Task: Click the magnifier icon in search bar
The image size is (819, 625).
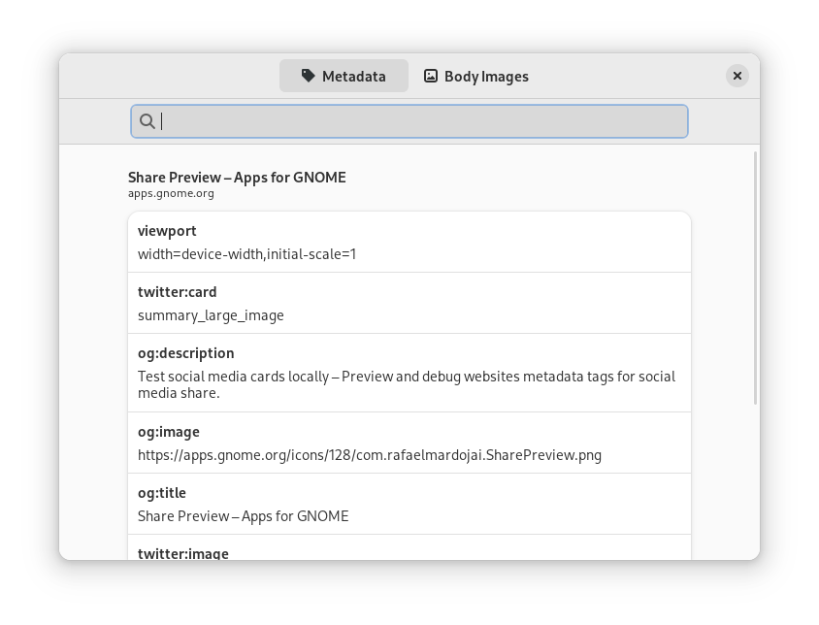Action: pyautogui.click(x=147, y=121)
